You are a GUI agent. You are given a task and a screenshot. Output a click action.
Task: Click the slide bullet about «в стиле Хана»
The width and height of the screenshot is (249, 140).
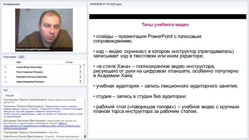point(166,71)
